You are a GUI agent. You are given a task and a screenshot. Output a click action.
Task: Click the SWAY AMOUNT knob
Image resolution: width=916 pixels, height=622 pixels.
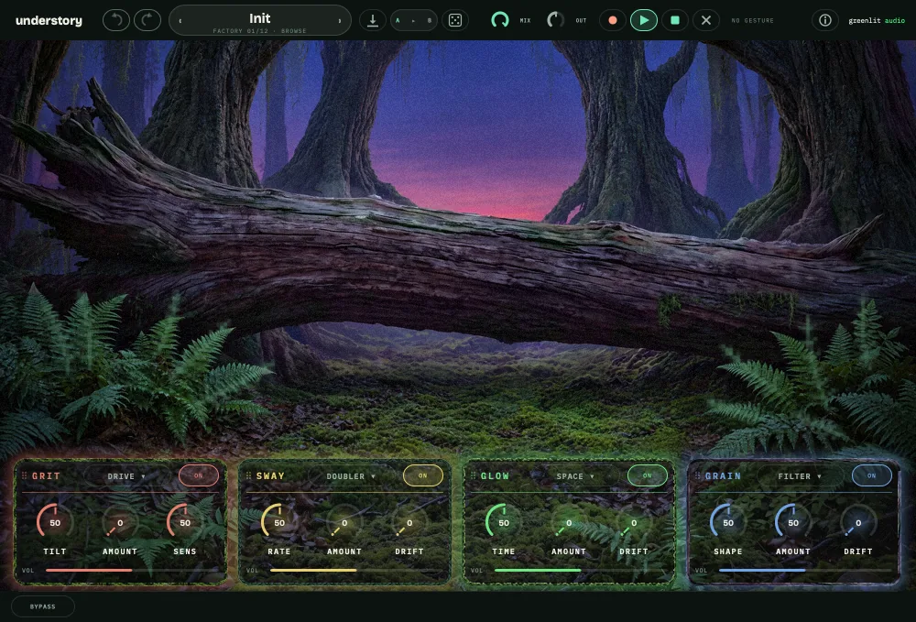coord(344,521)
